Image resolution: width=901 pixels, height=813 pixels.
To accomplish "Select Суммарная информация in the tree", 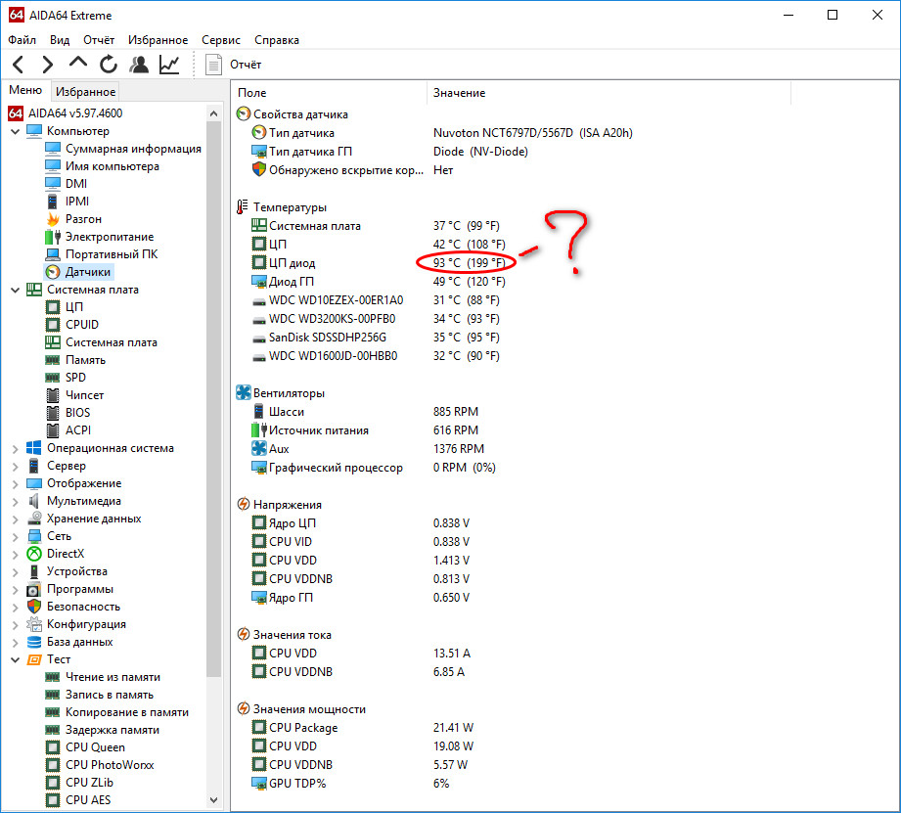I will tap(133, 149).
